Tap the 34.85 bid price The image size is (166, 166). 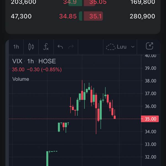[x=68, y=16]
